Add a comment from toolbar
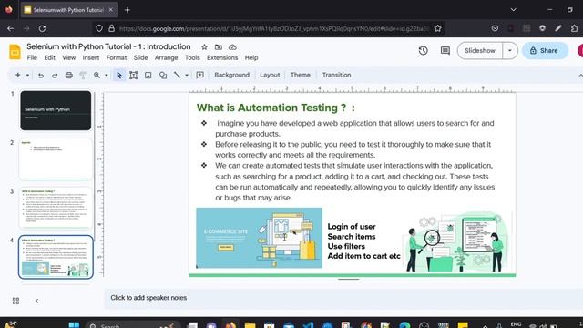The image size is (583, 328). point(200,75)
